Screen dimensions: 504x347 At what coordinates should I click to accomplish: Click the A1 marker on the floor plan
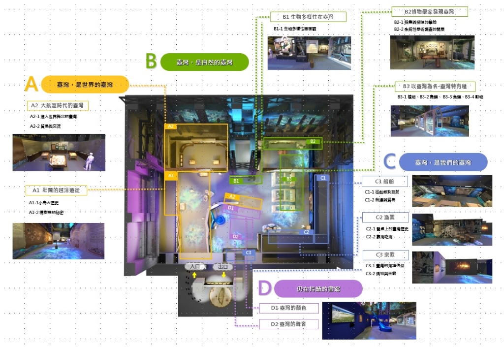pos(170,176)
